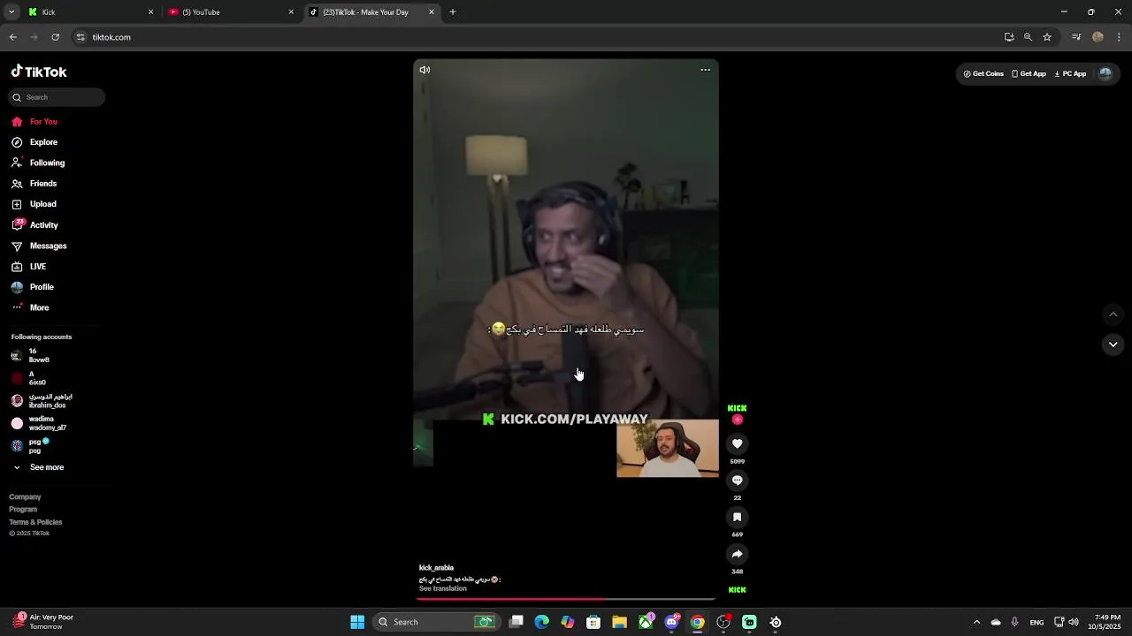
Task: Open the Friends section
Action: click(34, 184)
